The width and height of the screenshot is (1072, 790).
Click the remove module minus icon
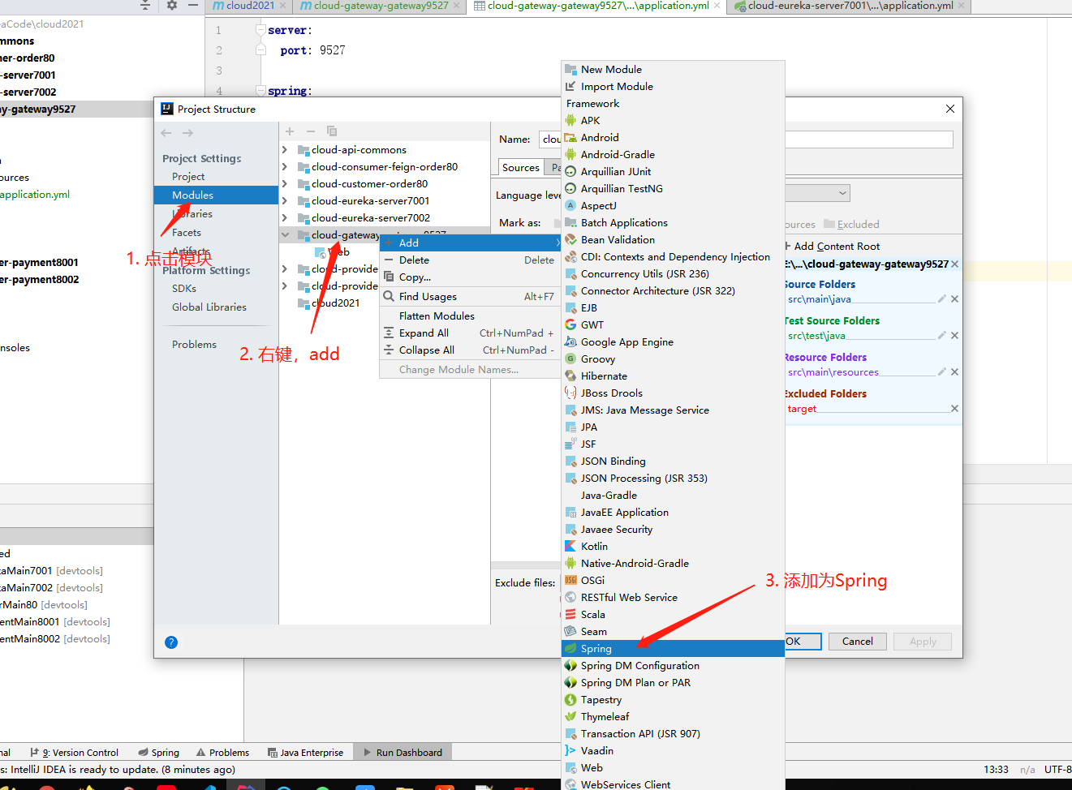(x=310, y=131)
